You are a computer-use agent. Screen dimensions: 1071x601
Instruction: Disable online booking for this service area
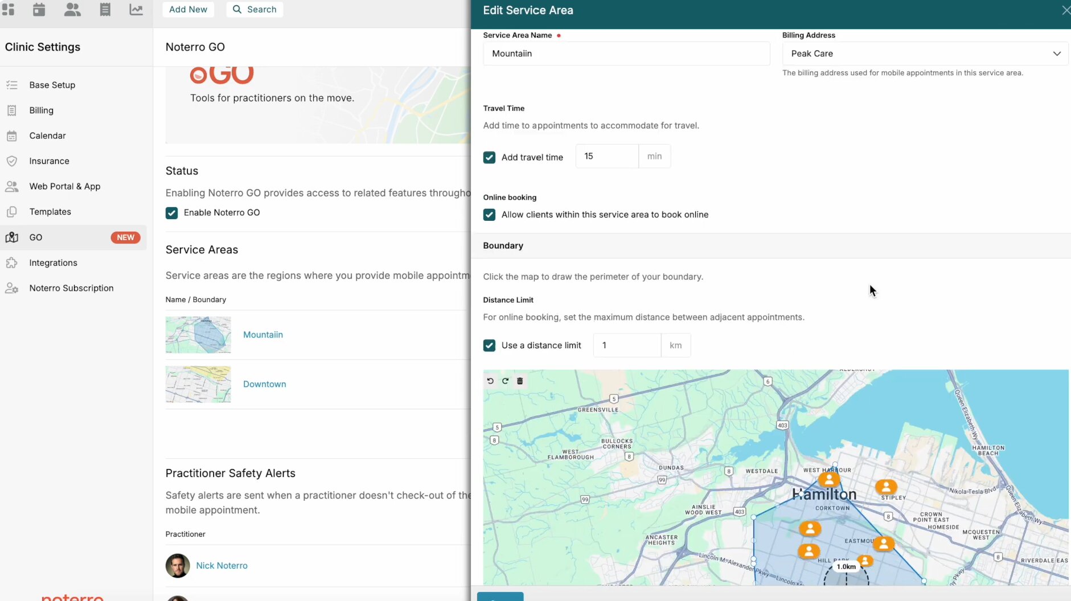(489, 215)
